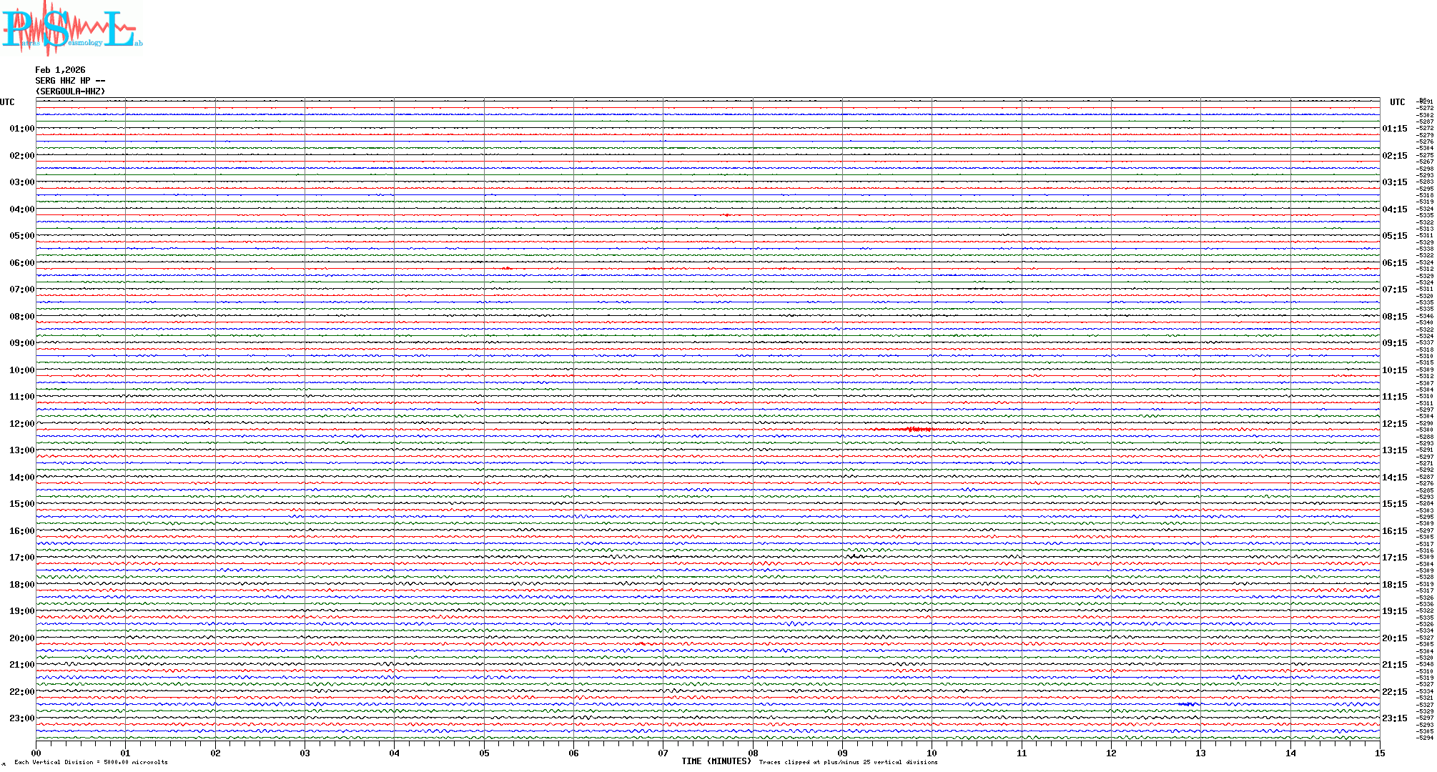The width and height of the screenshot is (1437, 772).
Task: Click the black burst near minute 9 at 17:00
Action: [855, 555]
